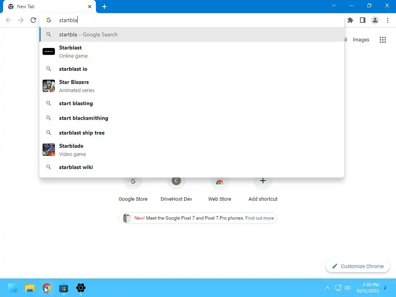The height and width of the screenshot is (297, 396).
Task: Toggle the side panel icon
Action: point(363,20)
